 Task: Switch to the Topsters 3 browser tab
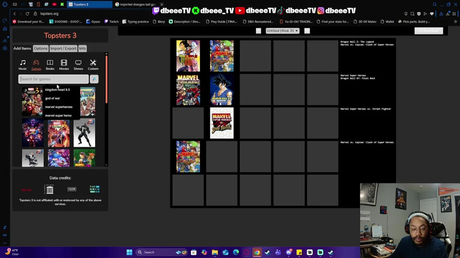(90, 4)
